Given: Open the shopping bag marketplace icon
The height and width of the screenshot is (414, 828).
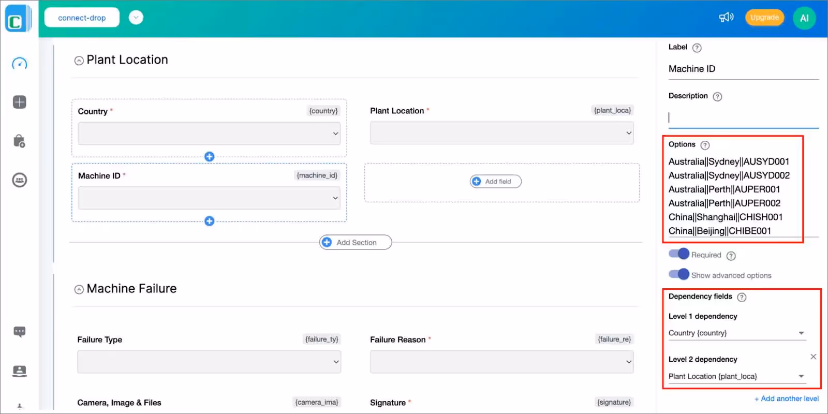Looking at the screenshot, I should click(19, 141).
